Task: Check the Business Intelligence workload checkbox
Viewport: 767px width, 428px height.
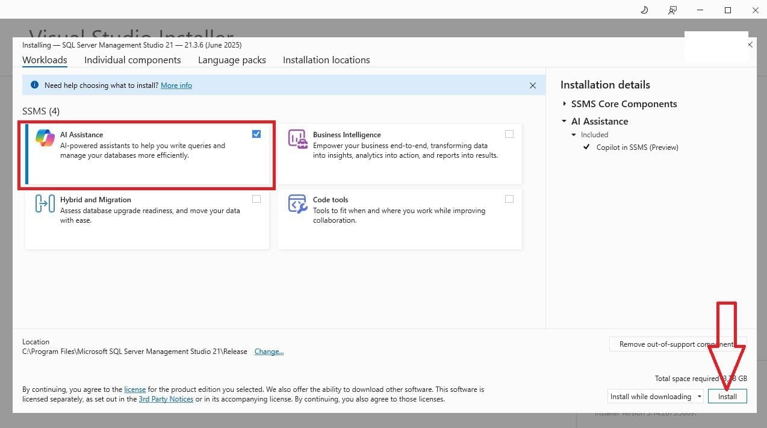Action: point(509,134)
